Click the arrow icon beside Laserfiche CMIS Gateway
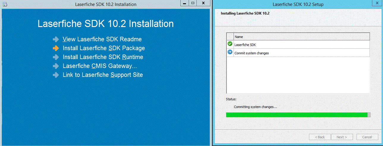 click(x=56, y=66)
